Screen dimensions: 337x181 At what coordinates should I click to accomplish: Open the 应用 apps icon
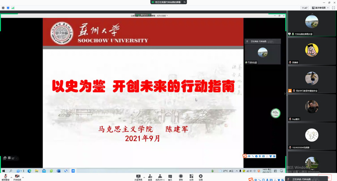(191, 176)
